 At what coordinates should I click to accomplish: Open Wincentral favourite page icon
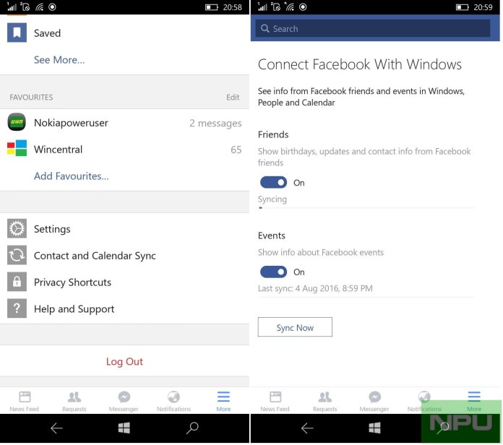(17, 148)
